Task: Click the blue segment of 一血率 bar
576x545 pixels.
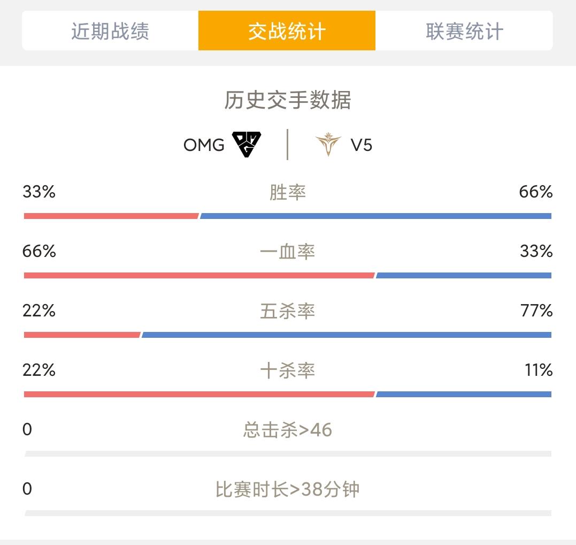Action: tap(464, 275)
